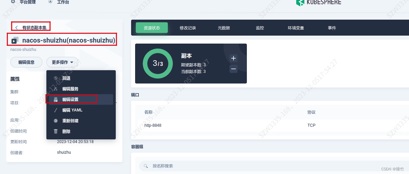Click the 删除 trash icon
This screenshot has width=409, height=174.
coord(56,131)
